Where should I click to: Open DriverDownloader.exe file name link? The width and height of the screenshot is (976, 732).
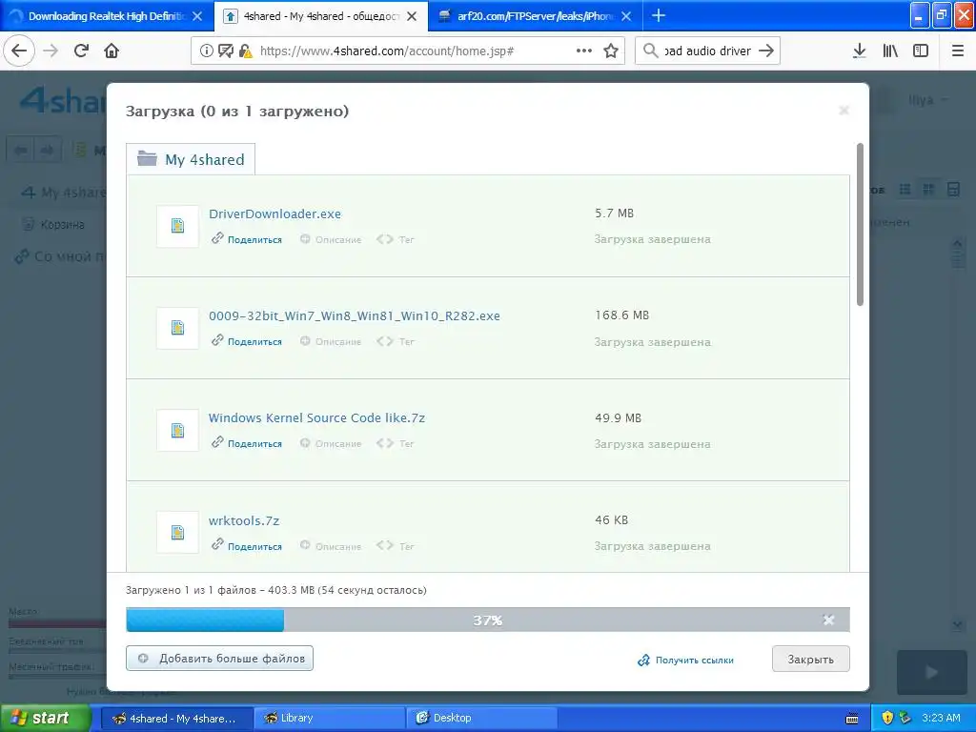(x=274, y=213)
